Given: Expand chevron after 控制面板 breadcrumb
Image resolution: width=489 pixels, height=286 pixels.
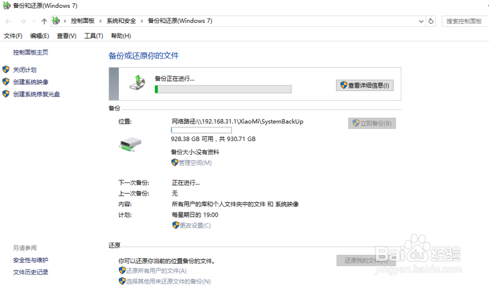Looking at the screenshot, I should 100,21.
